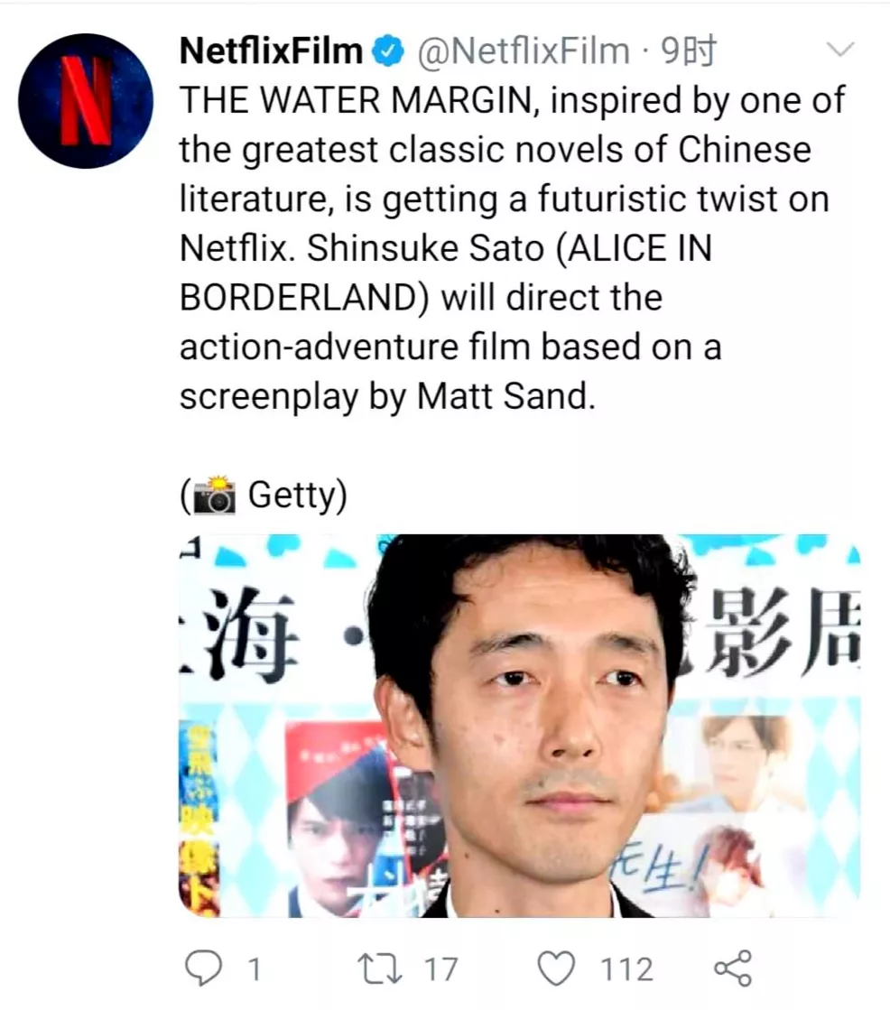The width and height of the screenshot is (890, 1010).
Task: Open the @NetflixFilm handle link
Action: (x=524, y=51)
